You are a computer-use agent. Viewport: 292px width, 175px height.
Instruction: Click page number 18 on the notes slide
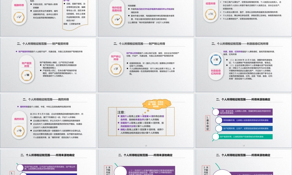pyautogui.click(x=146, y=145)
